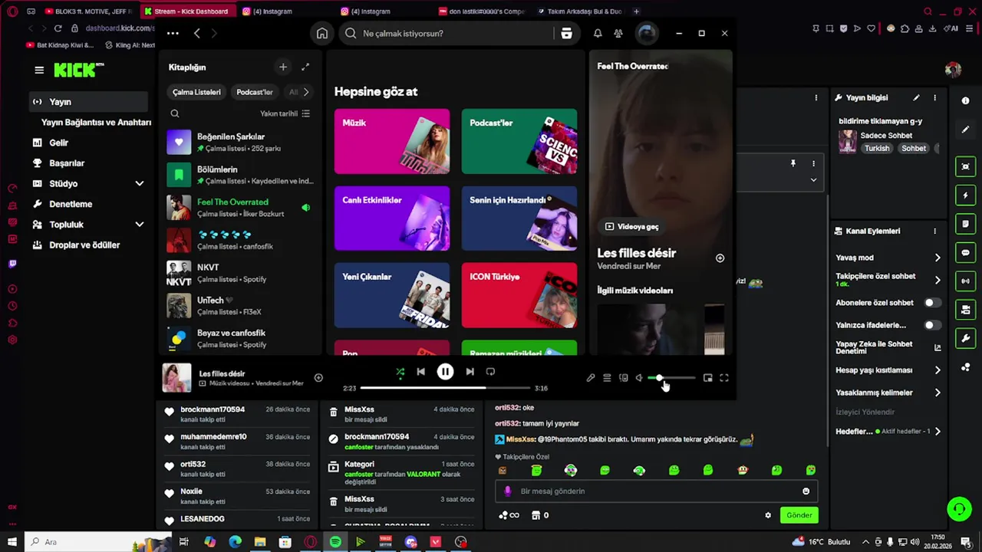Viewport: 982px width, 552px height.
Task: Open Başarılar in Kick sidebar
Action: (67, 163)
